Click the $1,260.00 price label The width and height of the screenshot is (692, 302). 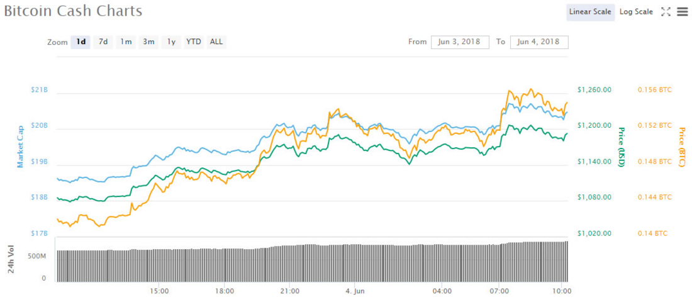pos(594,90)
